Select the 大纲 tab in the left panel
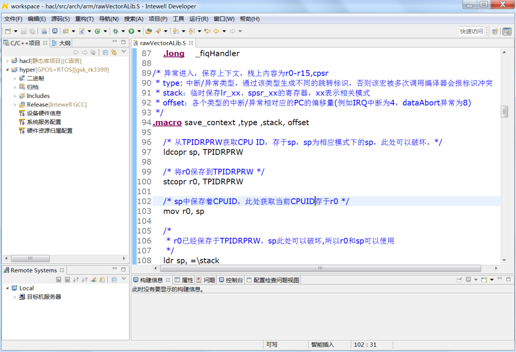 click(x=61, y=43)
